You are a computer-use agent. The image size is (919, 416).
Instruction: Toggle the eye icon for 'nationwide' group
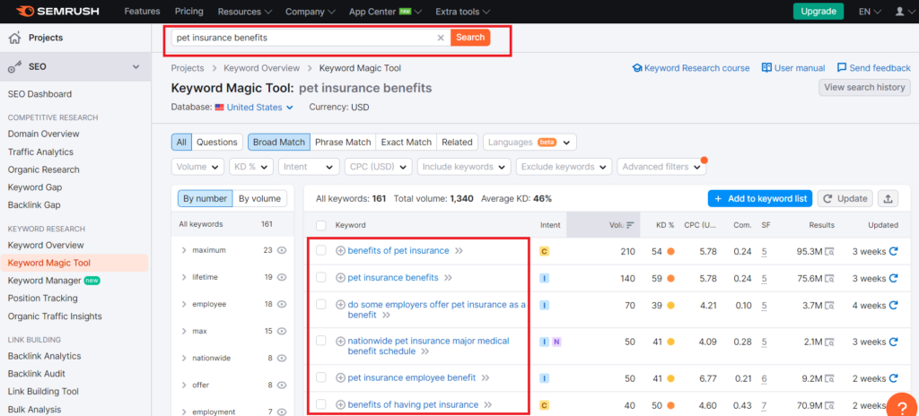point(281,358)
